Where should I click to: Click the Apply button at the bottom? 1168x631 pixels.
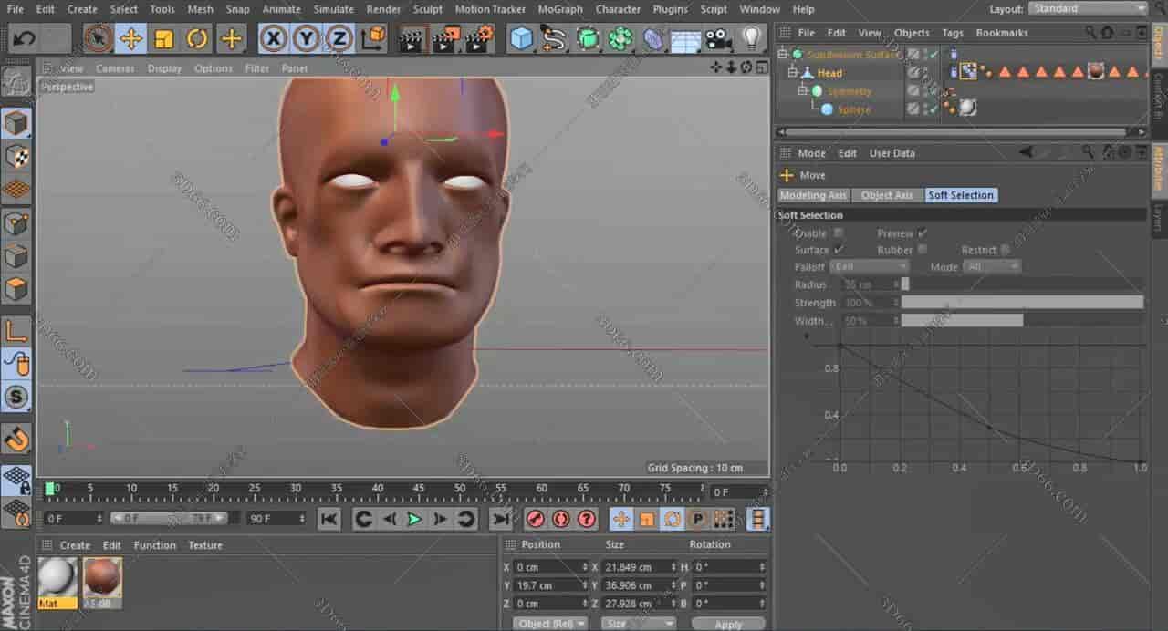tap(728, 624)
